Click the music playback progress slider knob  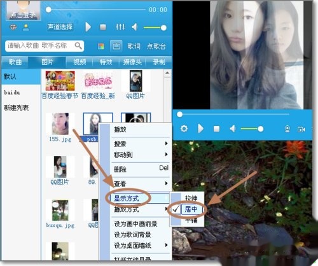[48, 10]
